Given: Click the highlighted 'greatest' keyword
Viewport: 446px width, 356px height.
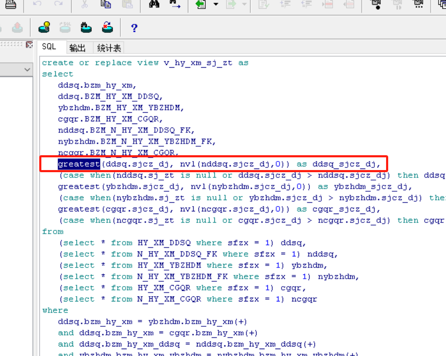Looking at the screenshot, I should pyautogui.click(x=78, y=164).
